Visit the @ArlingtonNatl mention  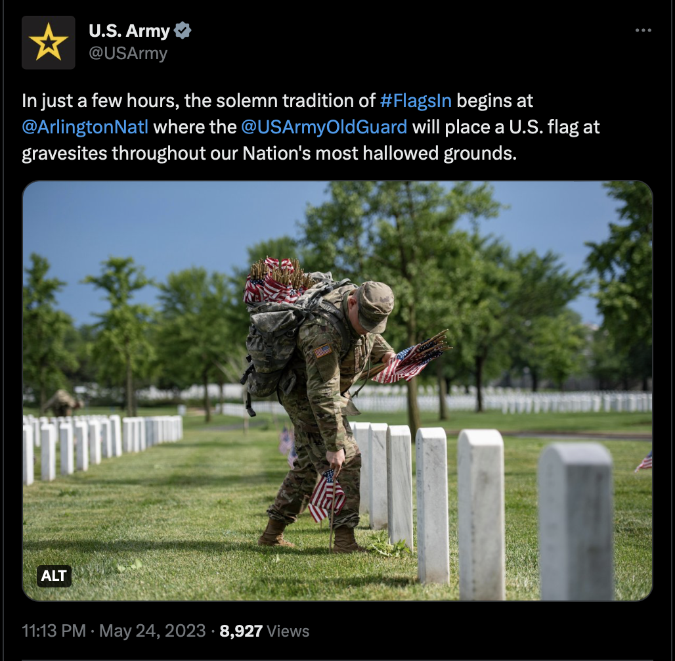click(x=85, y=127)
